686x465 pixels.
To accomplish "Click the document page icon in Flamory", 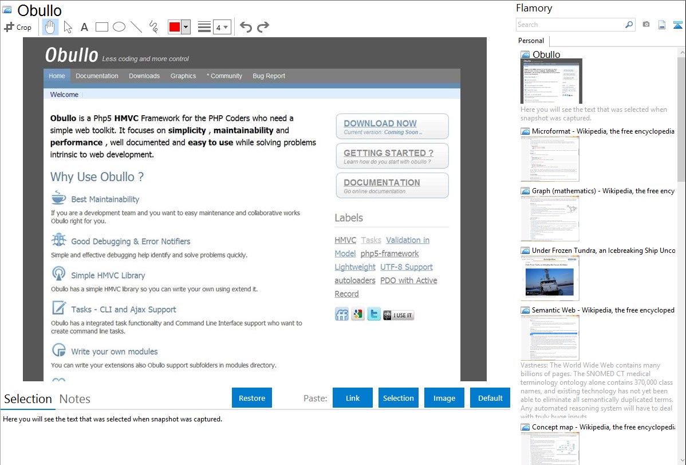I will [x=662, y=25].
